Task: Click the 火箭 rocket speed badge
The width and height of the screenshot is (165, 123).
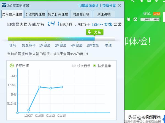Action: [x=95, y=32]
